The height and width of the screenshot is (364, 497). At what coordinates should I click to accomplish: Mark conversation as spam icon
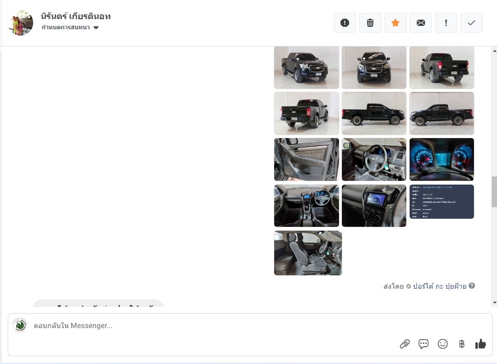[345, 23]
